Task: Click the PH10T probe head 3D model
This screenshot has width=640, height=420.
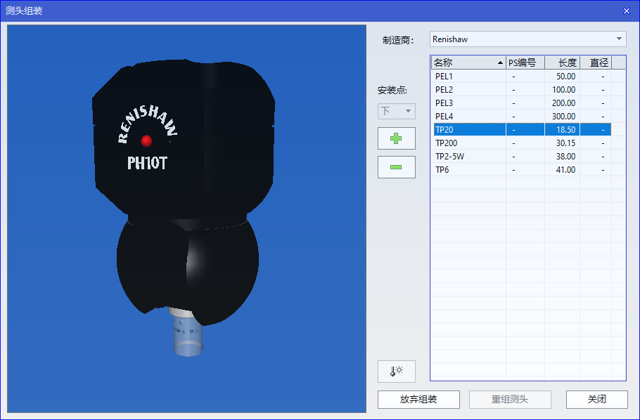Action: coord(184,192)
